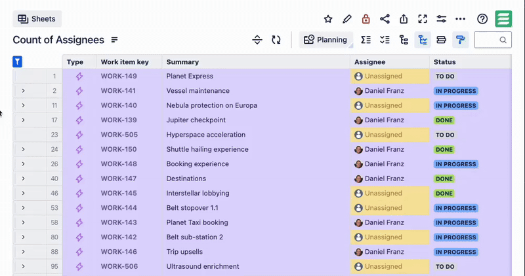Click the resync refresh icon

click(x=276, y=40)
